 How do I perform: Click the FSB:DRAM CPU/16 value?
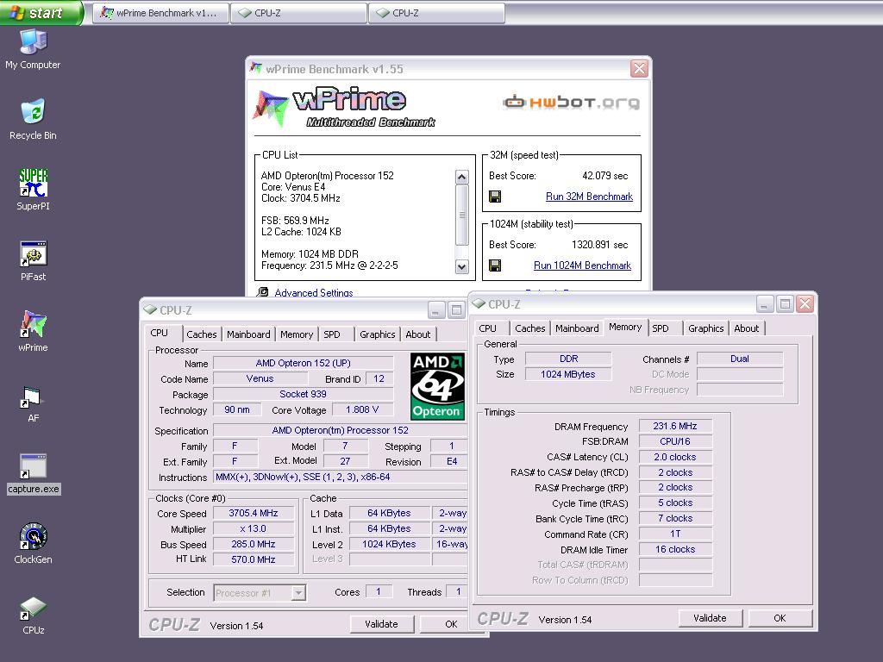[675, 441]
